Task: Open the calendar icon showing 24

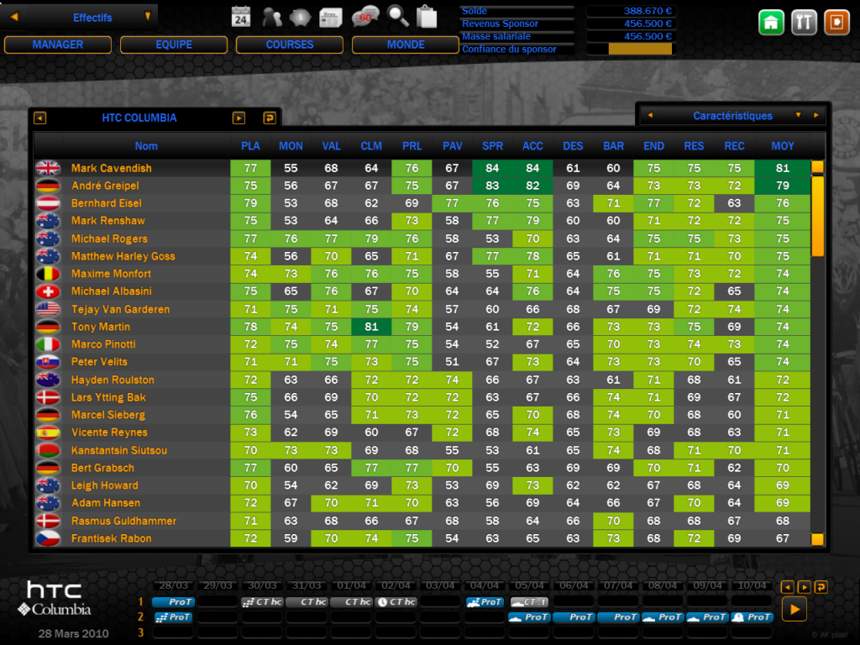Action: tap(241, 17)
